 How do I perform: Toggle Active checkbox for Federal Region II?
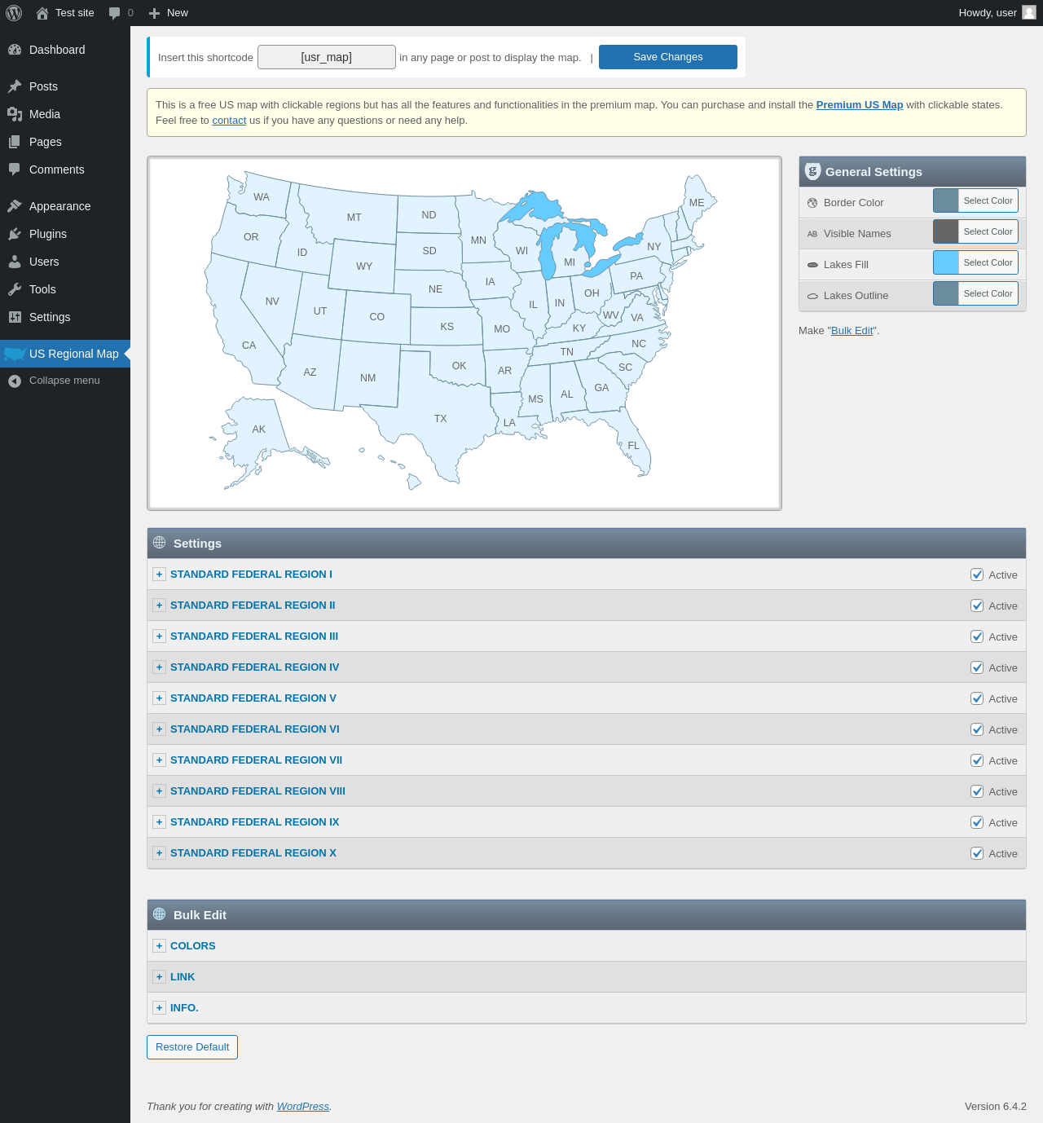(x=977, y=606)
